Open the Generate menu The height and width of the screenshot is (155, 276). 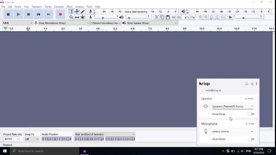pos(59,7)
